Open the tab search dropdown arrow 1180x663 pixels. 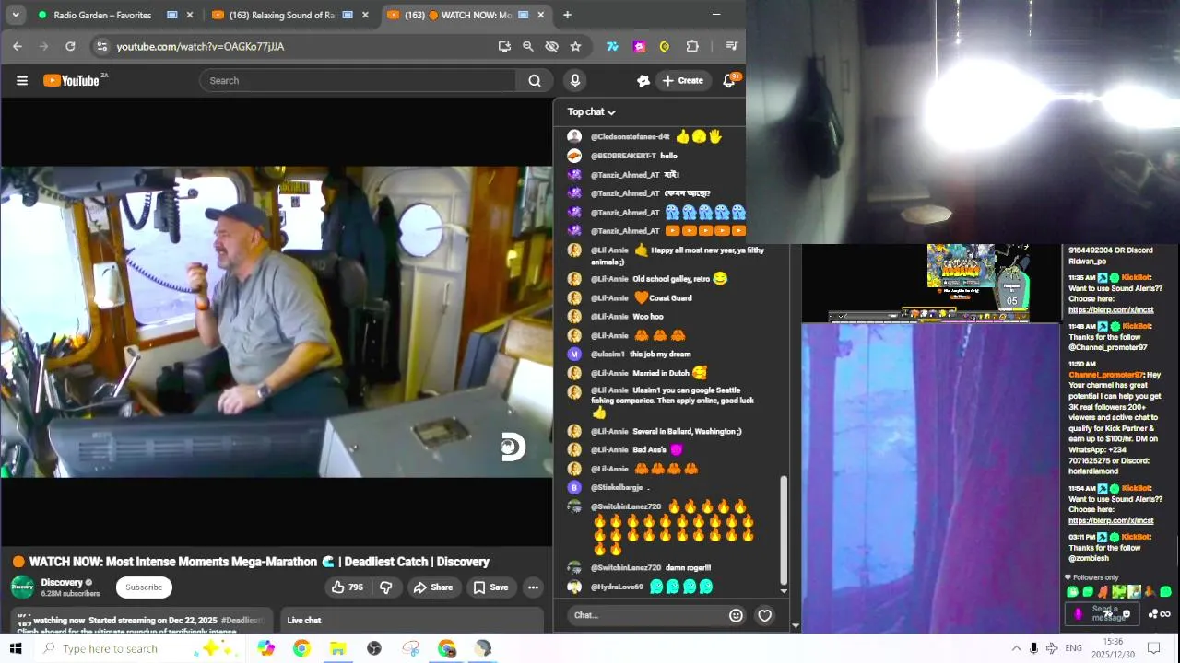coord(17,15)
